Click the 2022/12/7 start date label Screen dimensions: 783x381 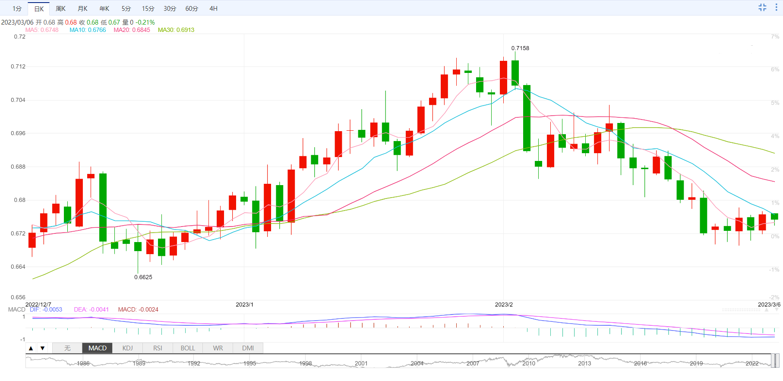tap(38, 305)
